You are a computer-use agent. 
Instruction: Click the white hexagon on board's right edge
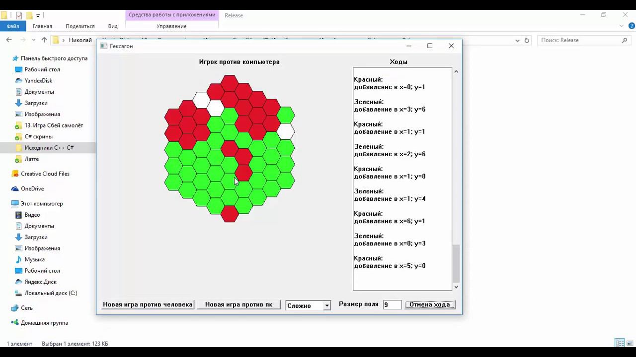click(286, 131)
